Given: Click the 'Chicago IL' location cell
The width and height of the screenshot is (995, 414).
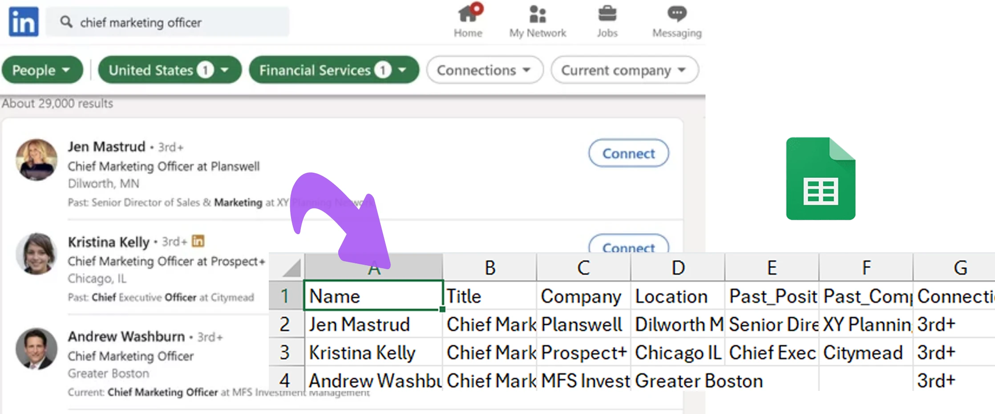Looking at the screenshot, I should tap(678, 352).
